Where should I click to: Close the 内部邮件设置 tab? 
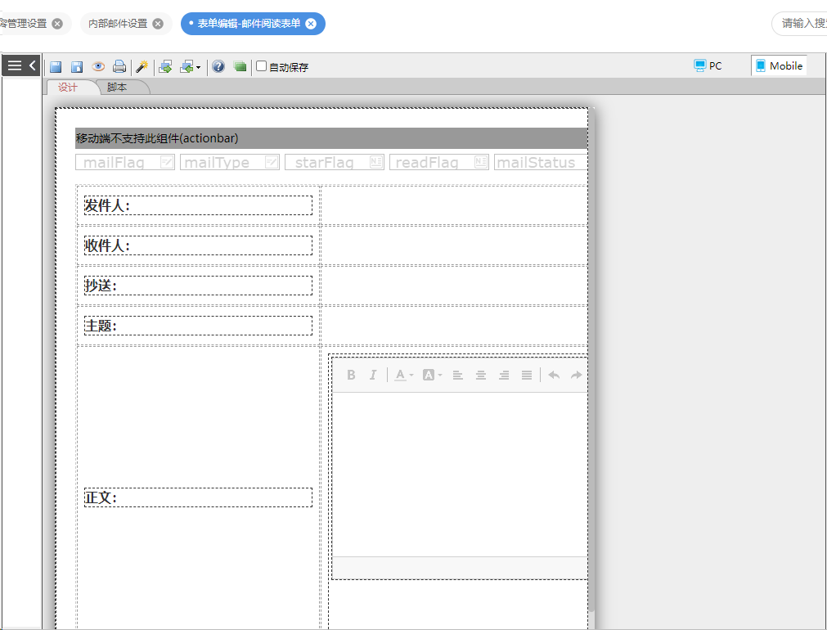[x=158, y=24]
